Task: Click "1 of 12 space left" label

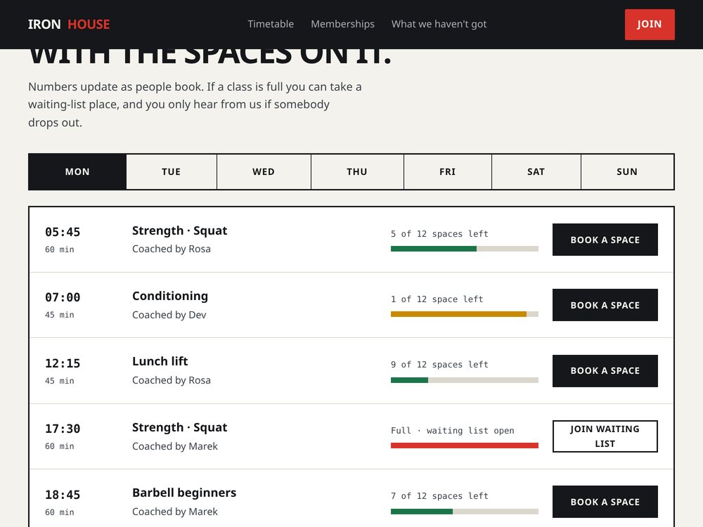Action: pos(437,299)
